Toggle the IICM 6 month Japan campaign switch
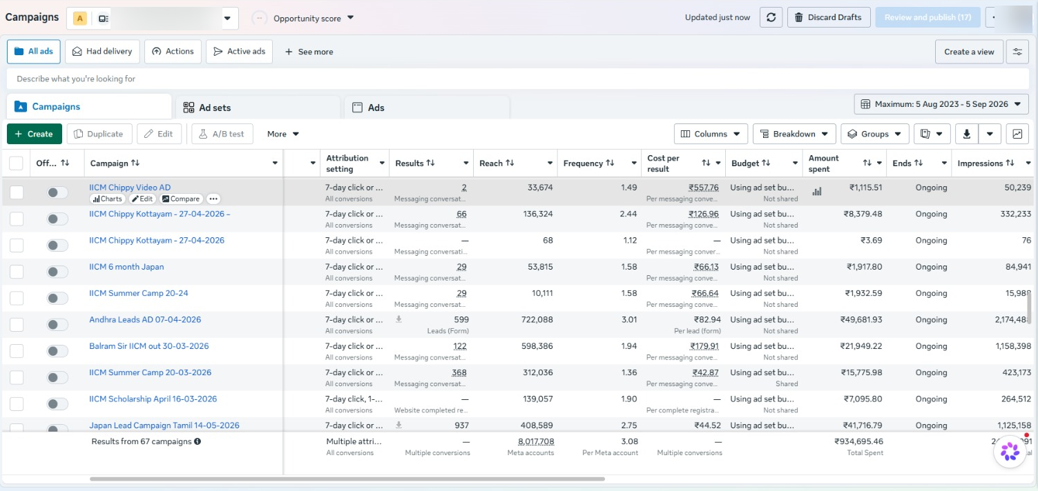Image resolution: width=1038 pixels, height=491 pixels. [57, 272]
